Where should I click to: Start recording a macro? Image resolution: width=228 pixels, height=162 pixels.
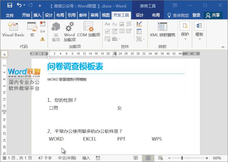point(43,24)
